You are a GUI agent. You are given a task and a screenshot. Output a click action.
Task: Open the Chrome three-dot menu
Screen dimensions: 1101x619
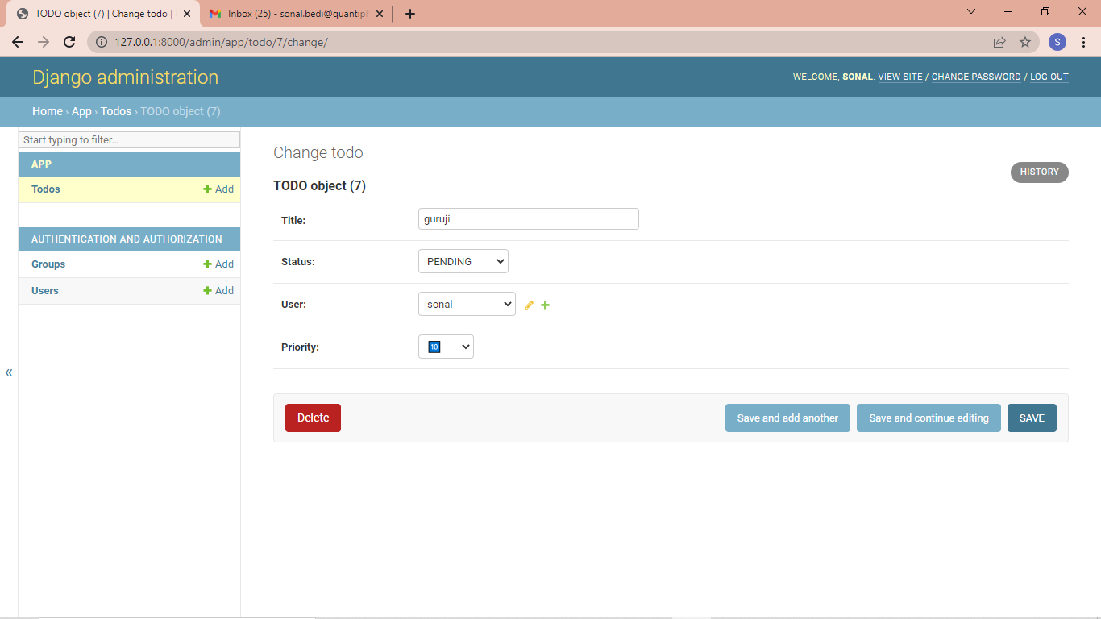point(1084,42)
